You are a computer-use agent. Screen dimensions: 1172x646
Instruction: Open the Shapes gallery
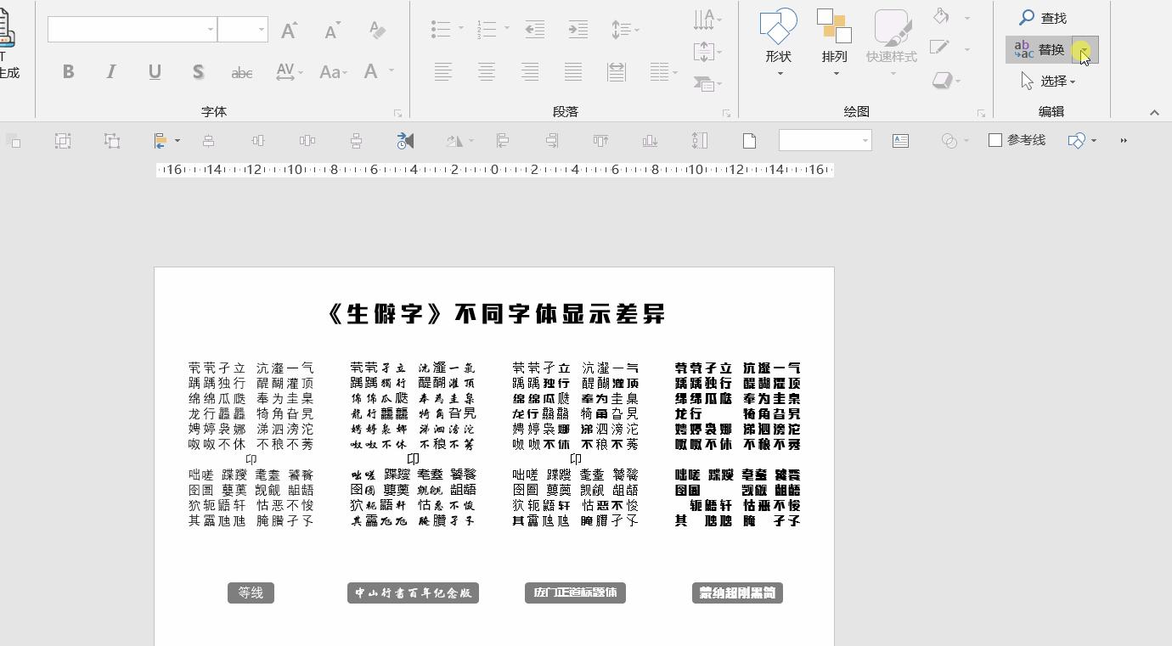point(779,38)
